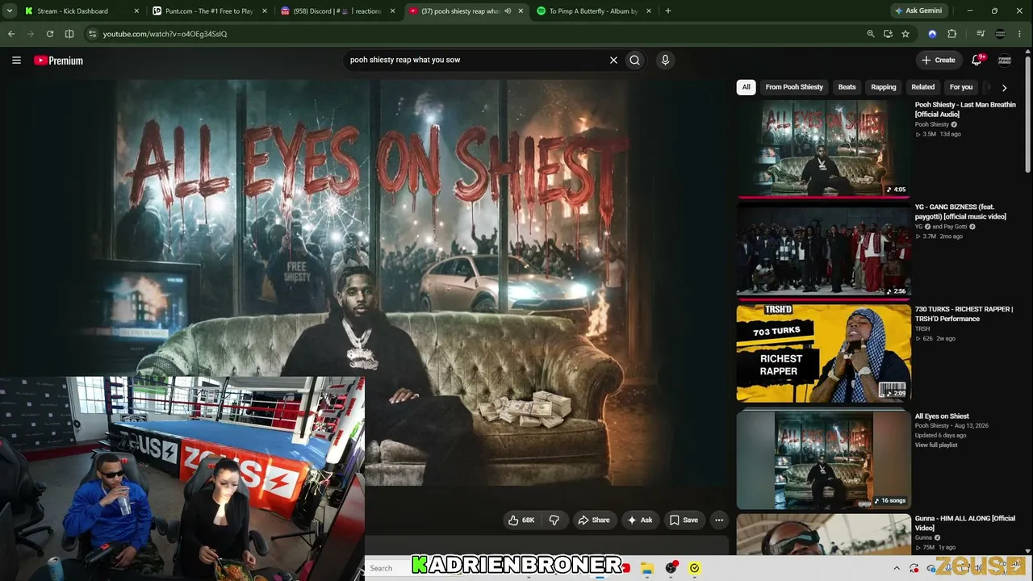
Task: Click 'Gunna - HIM ALL ALONG' title
Action: click(x=964, y=523)
